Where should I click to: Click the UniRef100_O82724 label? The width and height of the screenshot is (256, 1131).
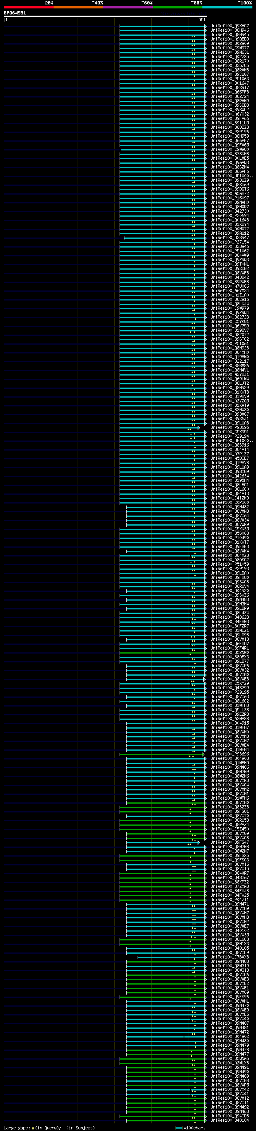pos(230,97)
